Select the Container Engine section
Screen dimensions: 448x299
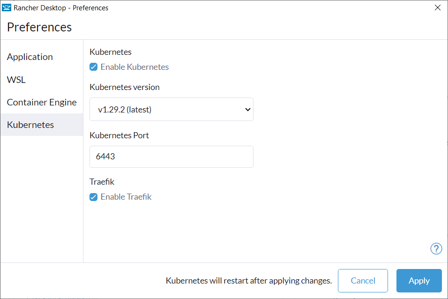tap(42, 102)
